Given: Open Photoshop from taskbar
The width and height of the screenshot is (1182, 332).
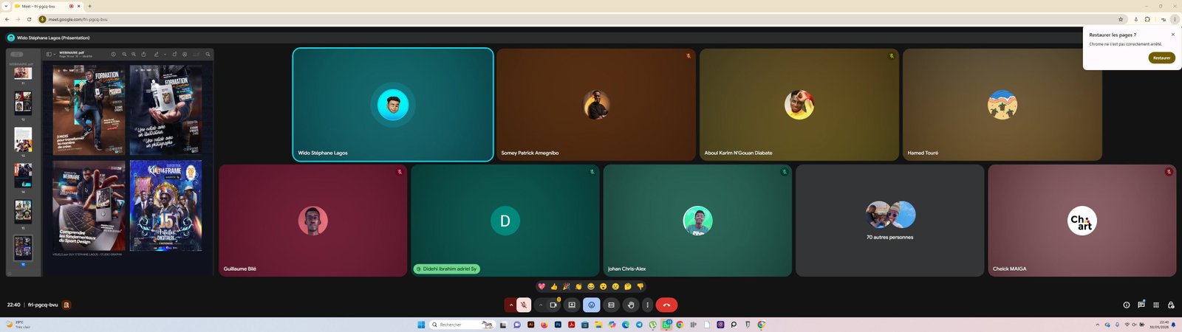Looking at the screenshot, I should 558,325.
